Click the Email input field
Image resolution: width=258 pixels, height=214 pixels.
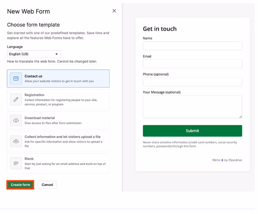(x=192, y=64)
